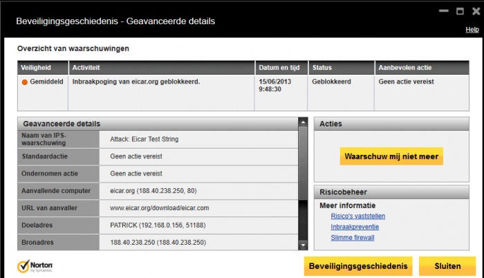This screenshot has height=278, width=484.
Task: Click the 'Doeladres' row label
Action: coord(37,225)
